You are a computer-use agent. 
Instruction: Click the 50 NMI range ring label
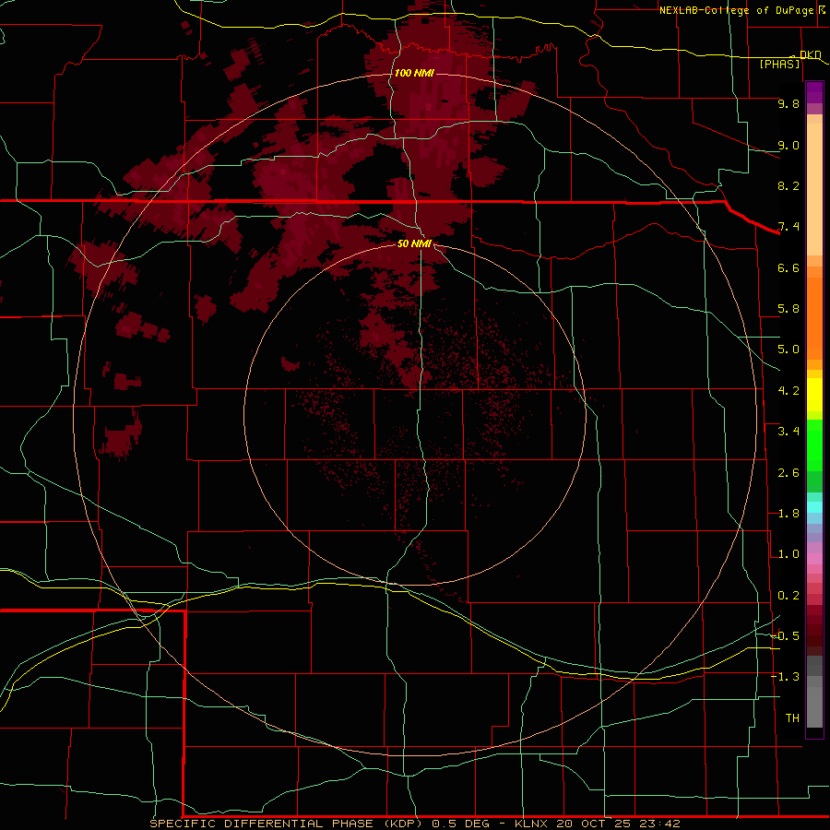tap(414, 243)
